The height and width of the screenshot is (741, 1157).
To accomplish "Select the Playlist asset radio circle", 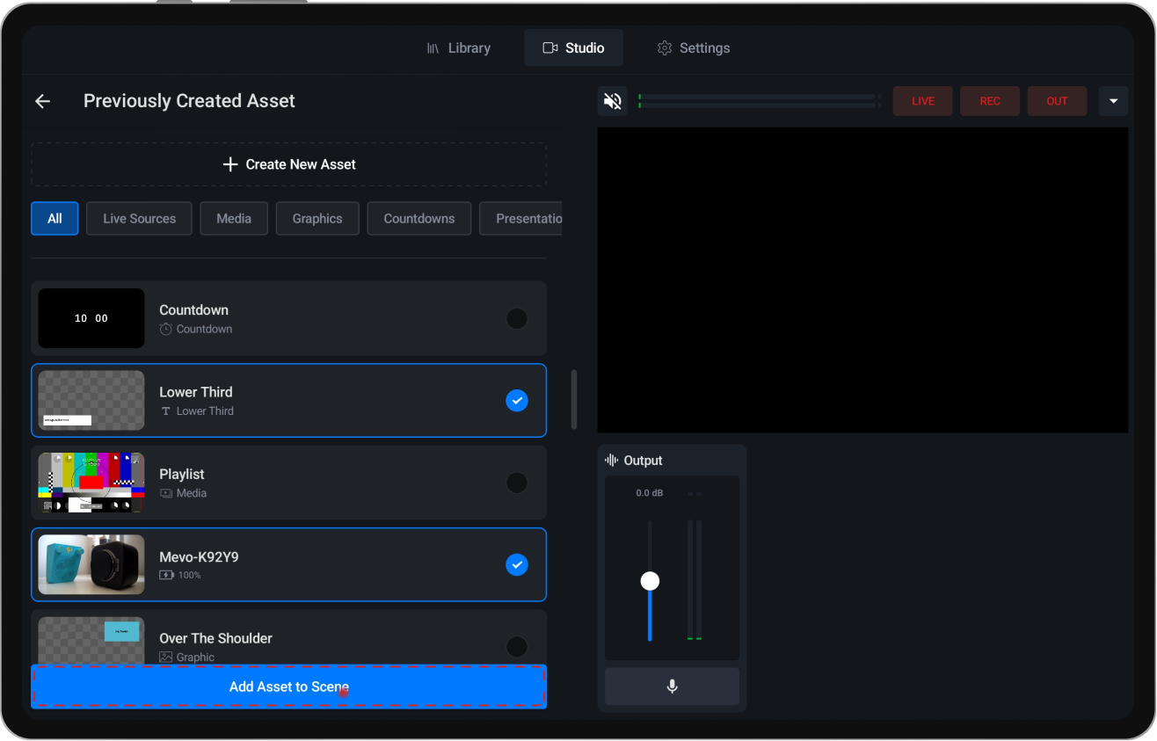I will pos(517,483).
